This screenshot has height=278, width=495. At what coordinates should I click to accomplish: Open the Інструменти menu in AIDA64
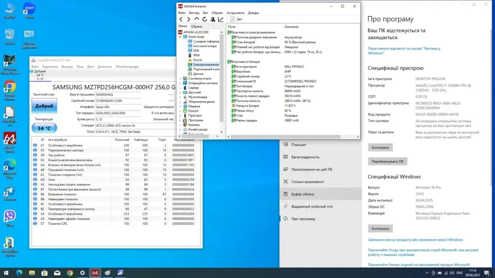tap(236, 13)
